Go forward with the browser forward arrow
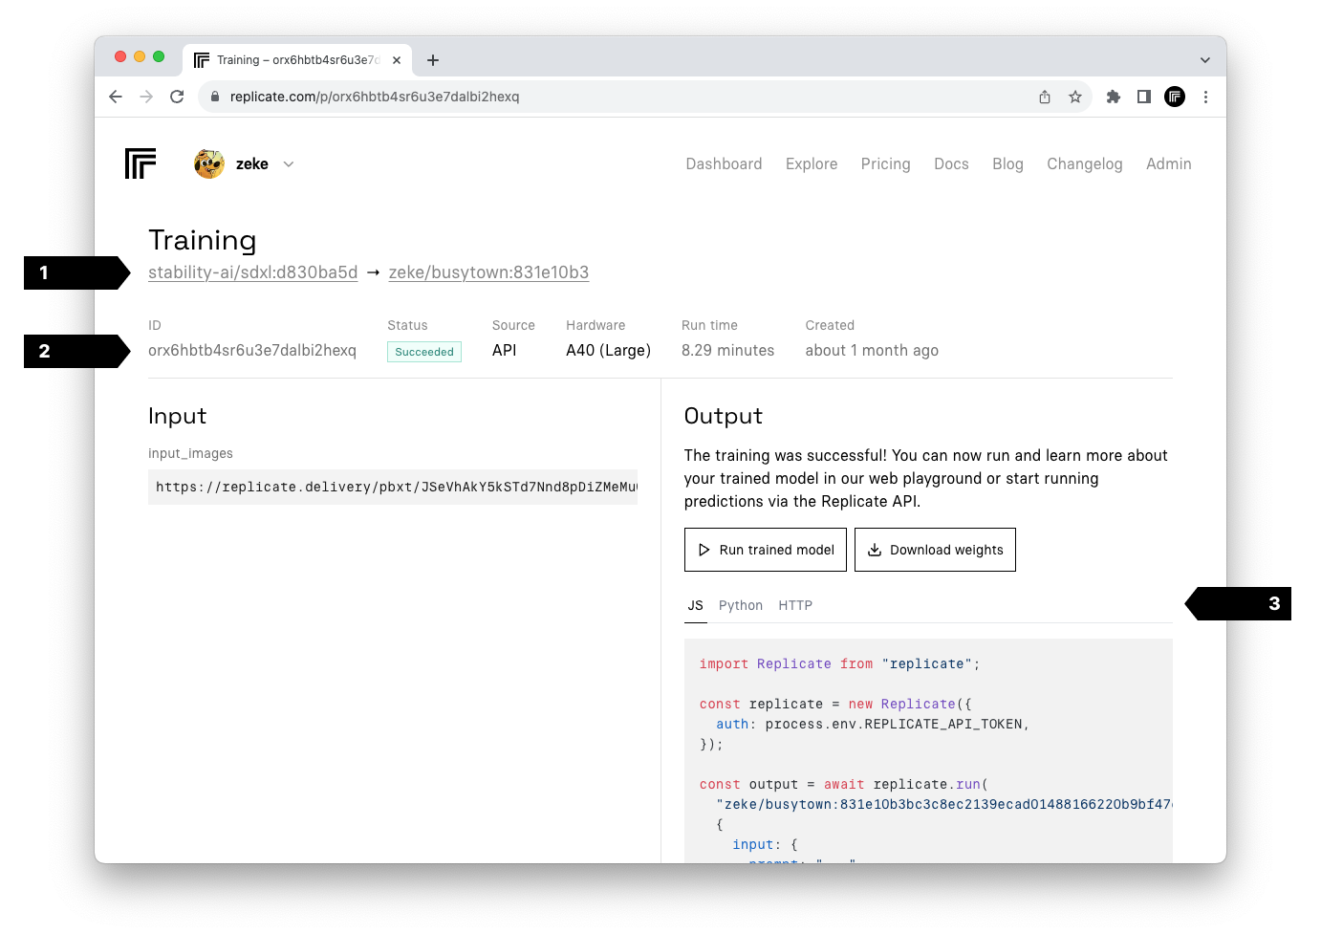 [x=146, y=97]
